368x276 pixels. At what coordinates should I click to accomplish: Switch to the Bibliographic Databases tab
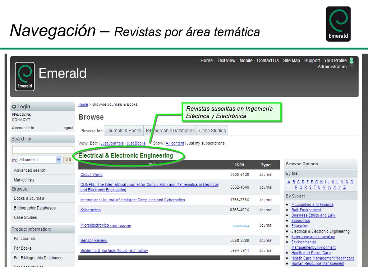170,131
